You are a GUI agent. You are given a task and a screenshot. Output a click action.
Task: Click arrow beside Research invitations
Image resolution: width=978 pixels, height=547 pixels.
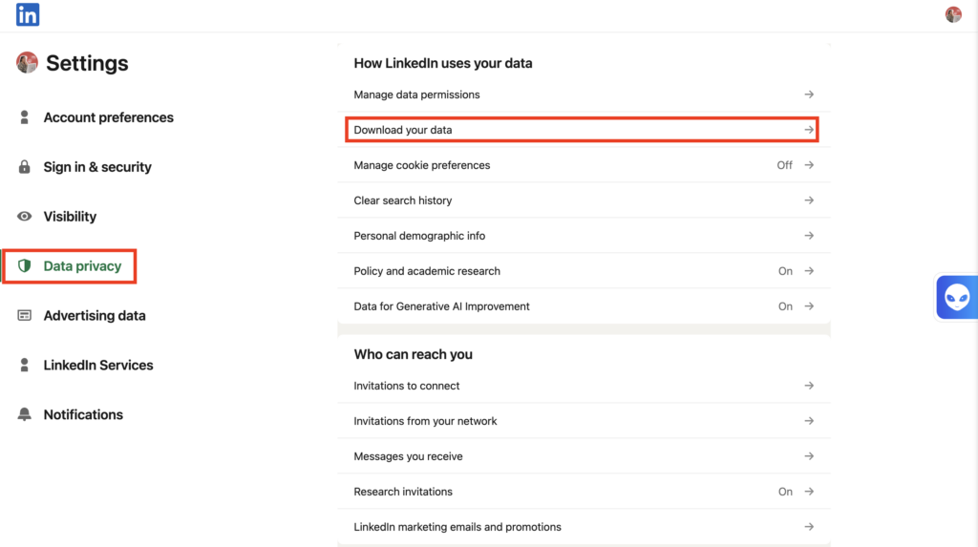point(809,492)
